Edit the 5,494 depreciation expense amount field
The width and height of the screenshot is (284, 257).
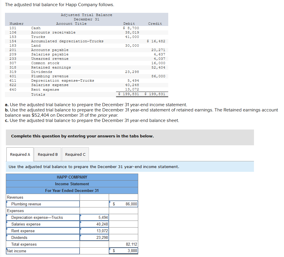94,217
